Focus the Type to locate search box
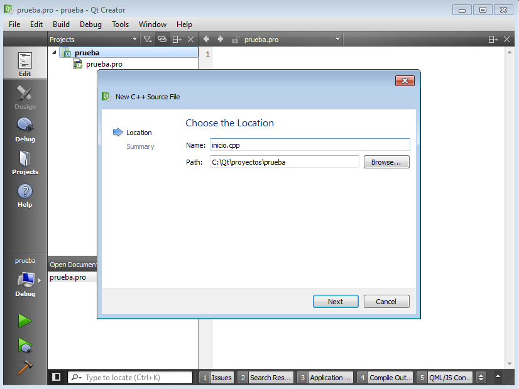Image resolution: width=519 pixels, height=389 pixels. click(x=130, y=378)
